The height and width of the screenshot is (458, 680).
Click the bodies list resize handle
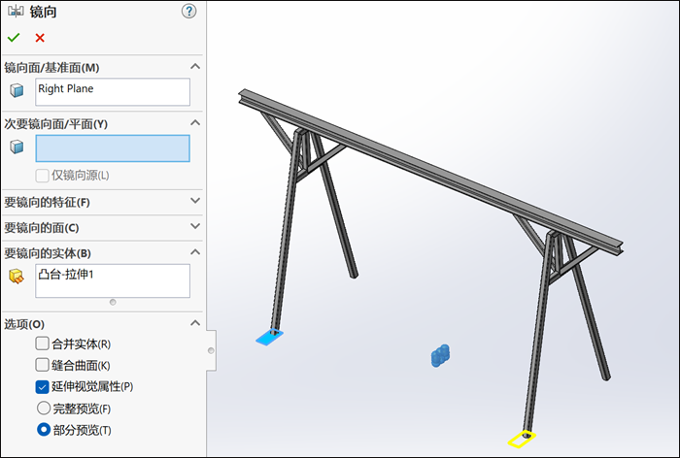pos(113,302)
